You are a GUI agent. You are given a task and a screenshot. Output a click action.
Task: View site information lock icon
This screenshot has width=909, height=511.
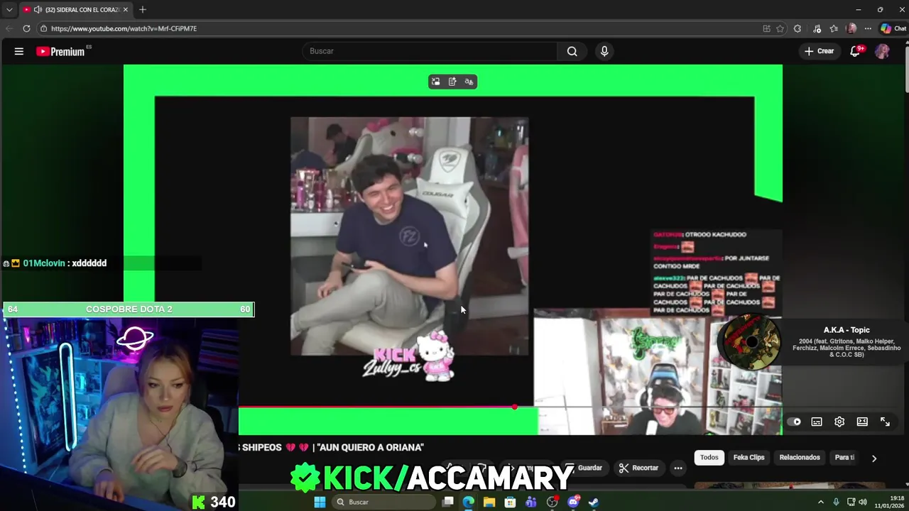(43, 28)
